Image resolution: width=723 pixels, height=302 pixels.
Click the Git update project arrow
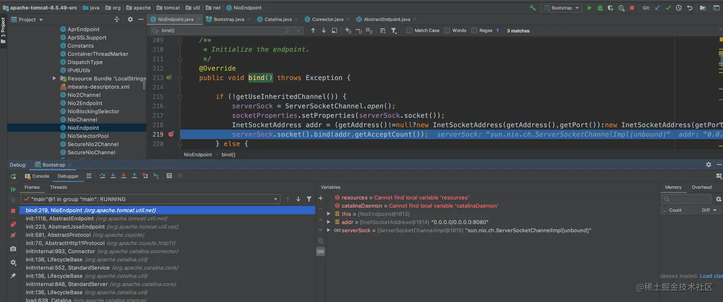click(x=657, y=8)
